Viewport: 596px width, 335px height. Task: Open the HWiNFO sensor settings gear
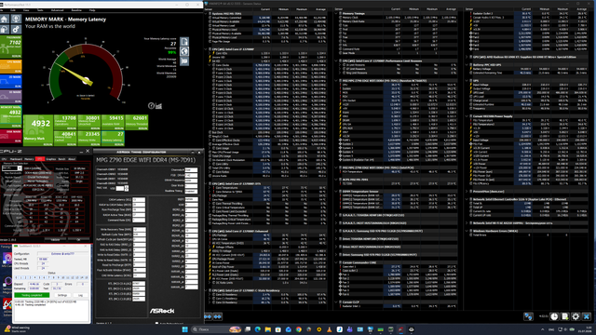pos(576,316)
